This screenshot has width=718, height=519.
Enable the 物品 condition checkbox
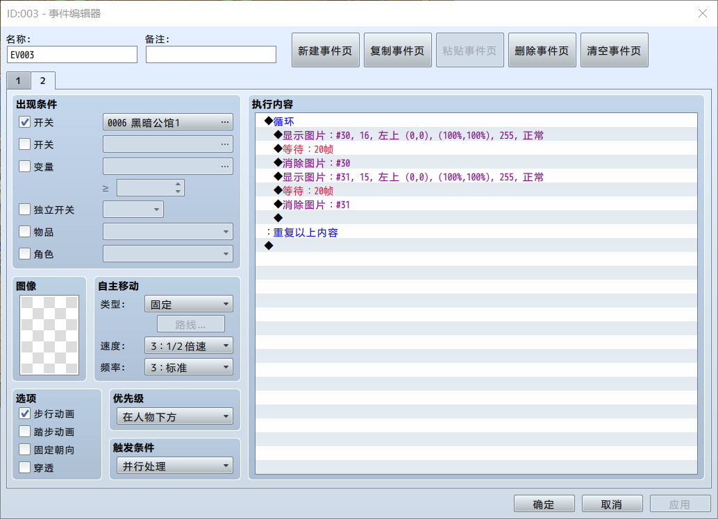25,232
